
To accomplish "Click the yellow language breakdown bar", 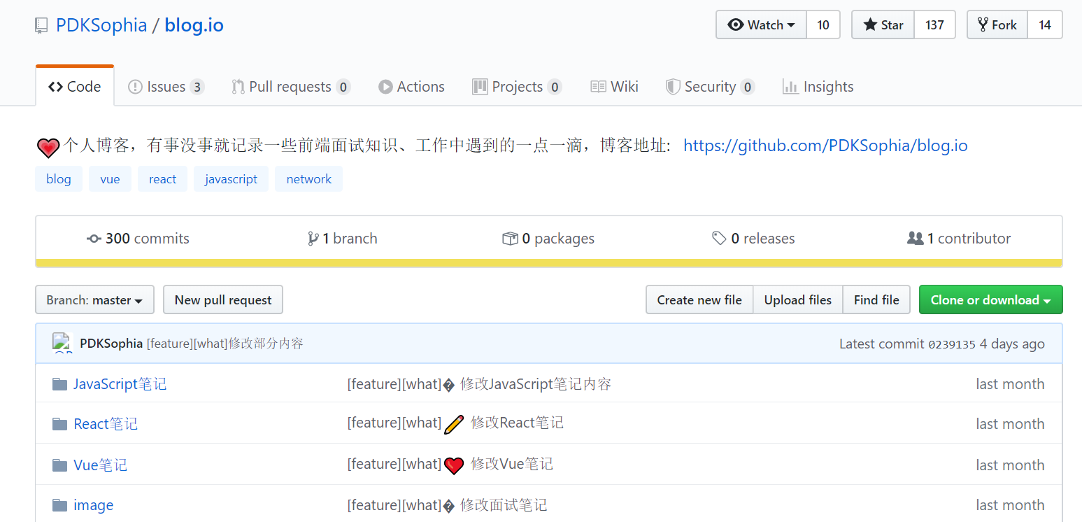I will 549,263.
